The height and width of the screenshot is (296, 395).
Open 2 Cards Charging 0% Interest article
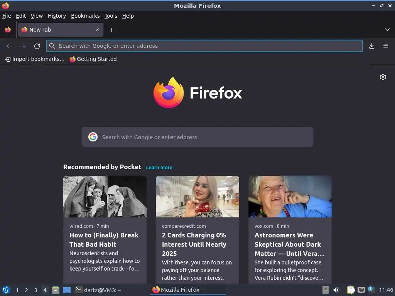click(x=194, y=244)
